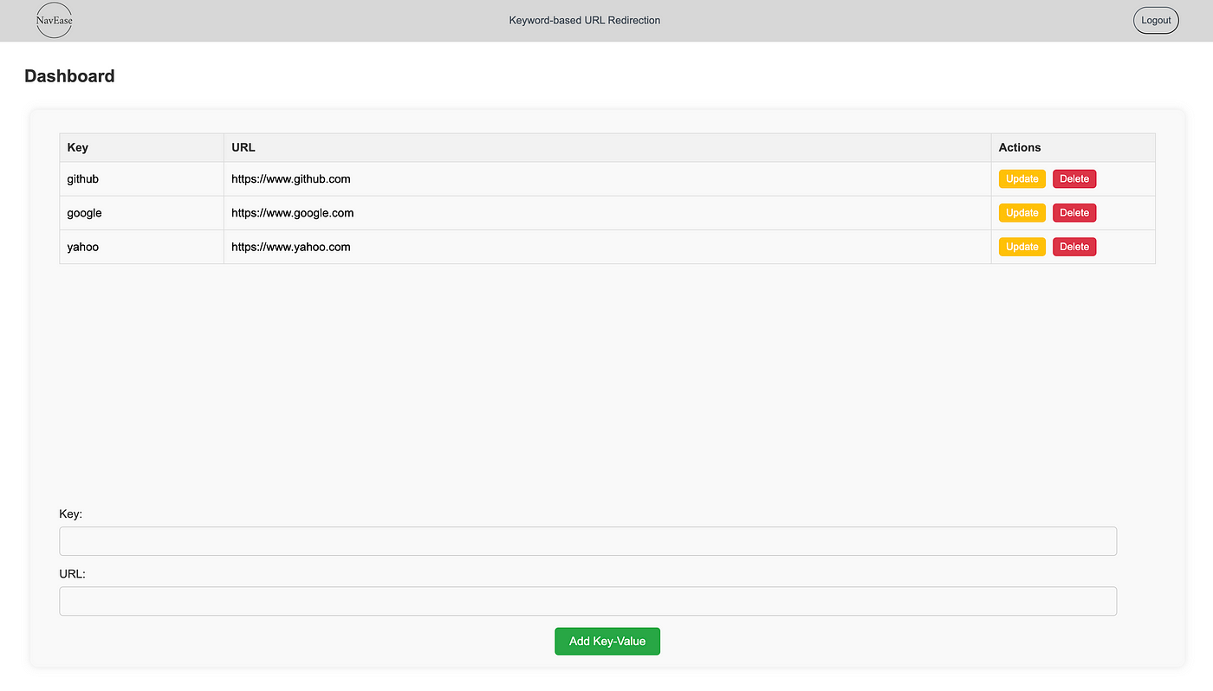Viewport: 1213px width, 691px height.
Task: Click the https://www.yahoo.com URL cell
Action: point(607,247)
